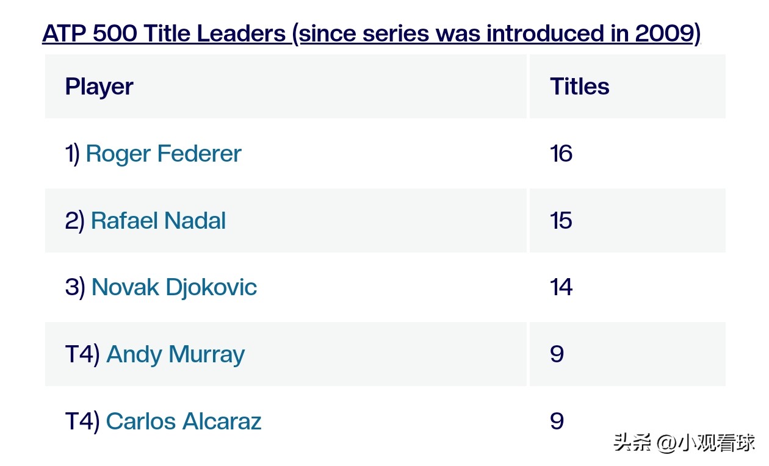Click Federer's title count of 16
This screenshot has height=466, width=769.
(x=561, y=154)
